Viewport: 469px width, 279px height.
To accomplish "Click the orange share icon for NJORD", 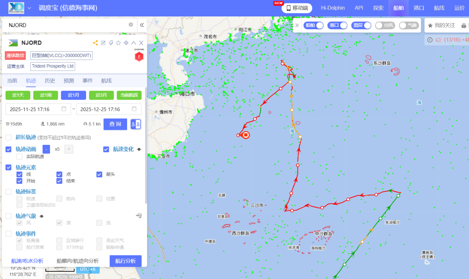I will pos(95,43).
